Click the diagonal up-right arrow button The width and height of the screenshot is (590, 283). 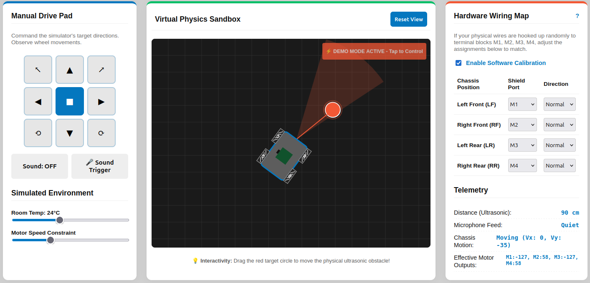pyautogui.click(x=101, y=70)
